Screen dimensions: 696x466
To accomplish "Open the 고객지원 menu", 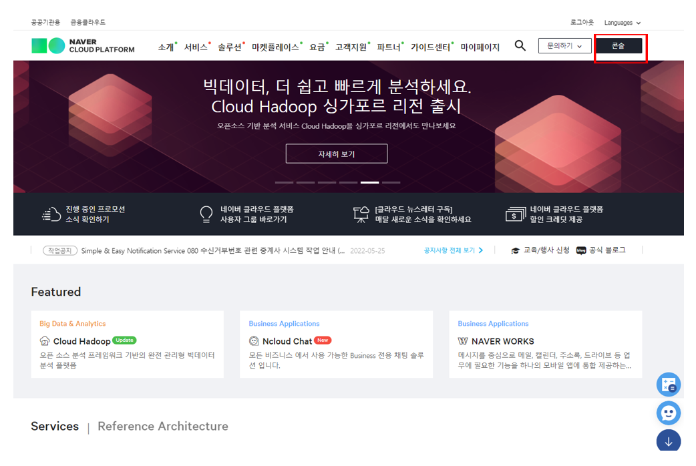I will click(x=351, y=47).
